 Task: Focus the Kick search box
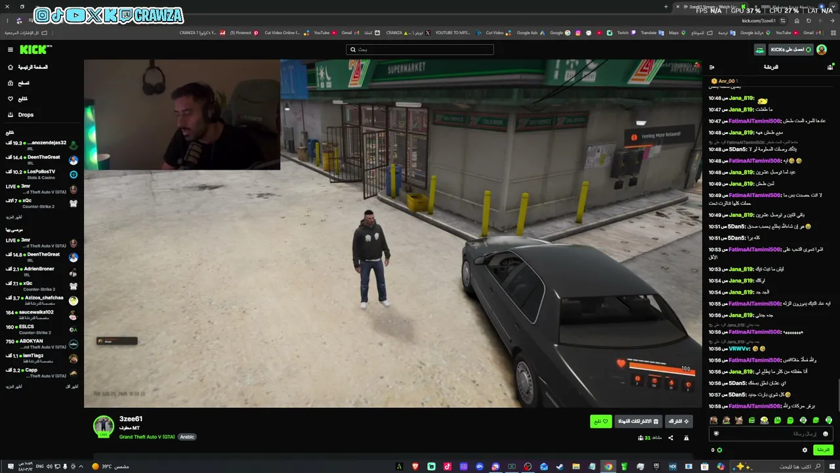[x=420, y=49]
